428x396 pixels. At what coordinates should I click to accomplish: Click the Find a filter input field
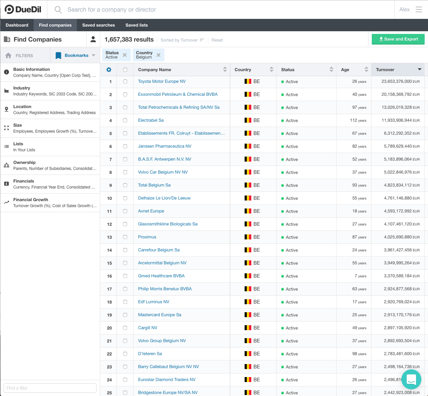[x=50, y=388]
